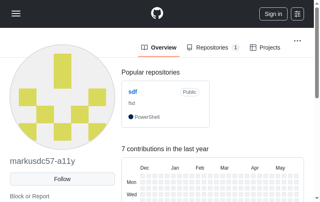The height and width of the screenshot is (202, 320).
Task: Follow user markusdc57-a11y
Action: pos(62,179)
